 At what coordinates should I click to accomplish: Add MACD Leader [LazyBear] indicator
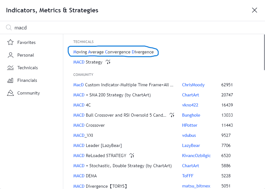point(97,145)
